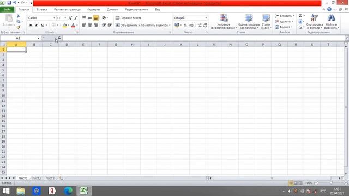Toggle italic (К) formatting
The image size is (349, 196).
pos(37,26)
